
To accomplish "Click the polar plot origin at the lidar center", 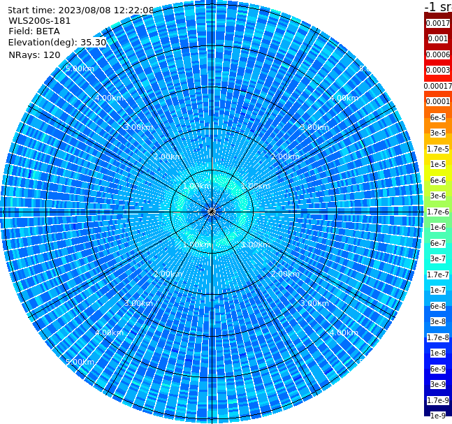I will pos(212,212).
